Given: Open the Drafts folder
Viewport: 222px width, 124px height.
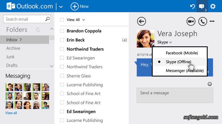Looking at the screenshot, I should tap(12, 65).
